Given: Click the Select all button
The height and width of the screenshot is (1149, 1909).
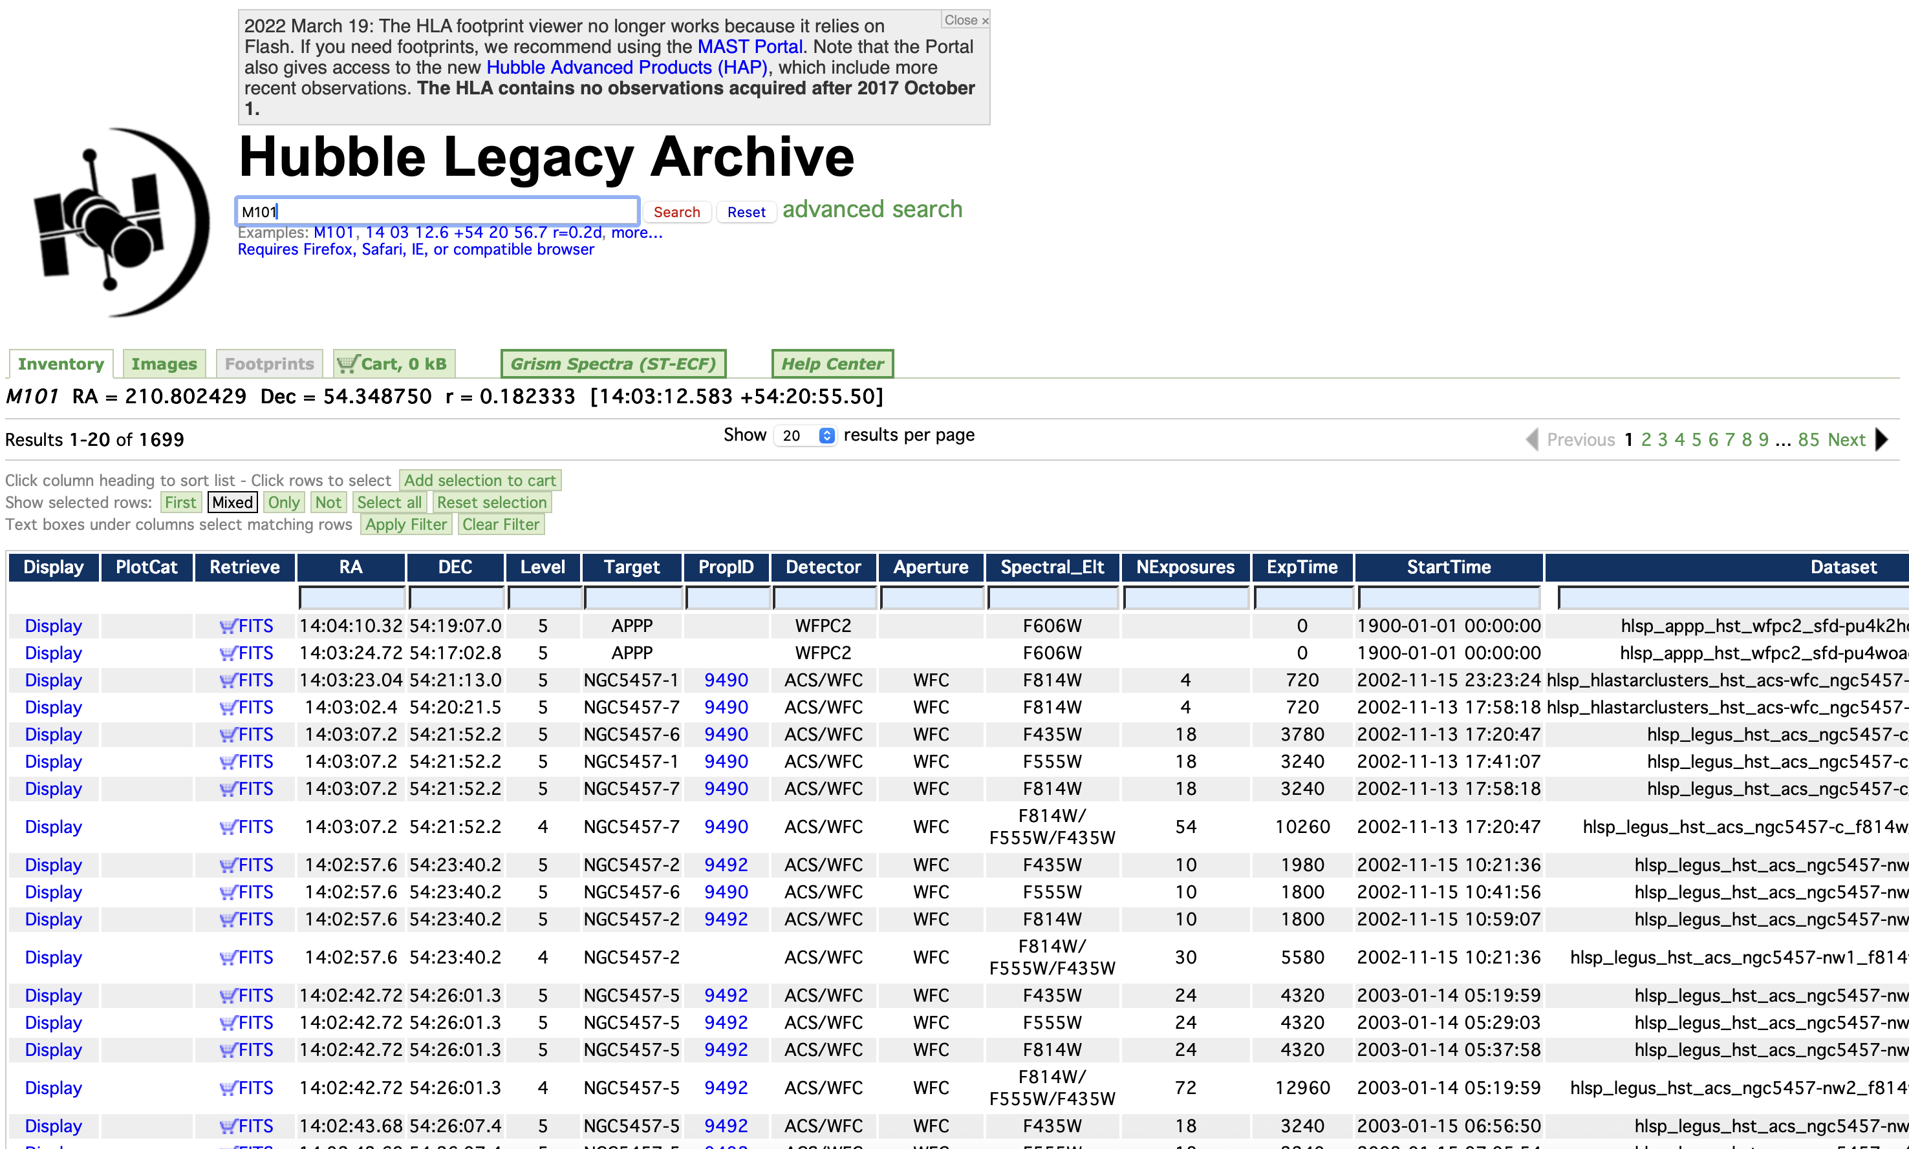Looking at the screenshot, I should pyautogui.click(x=389, y=503).
